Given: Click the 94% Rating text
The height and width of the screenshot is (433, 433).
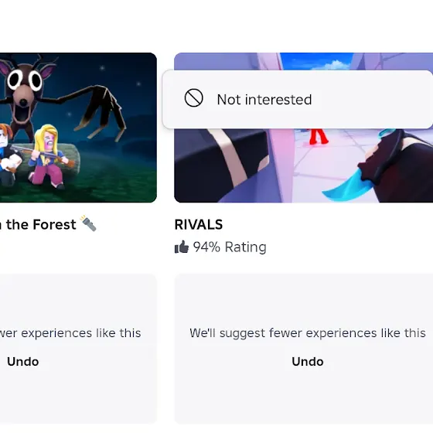Looking at the screenshot, I should point(230,247).
